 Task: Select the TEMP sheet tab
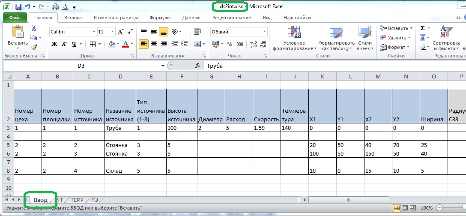pyautogui.click(x=77, y=200)
